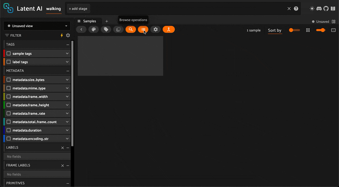Click the X in the FRAME LABELS header

pyautogui.click(x=63, y=165)
